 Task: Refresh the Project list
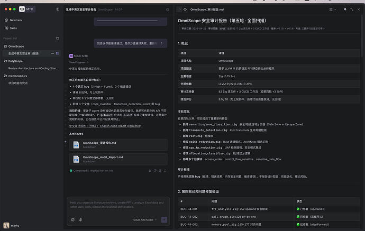click(x=57, y=38)
